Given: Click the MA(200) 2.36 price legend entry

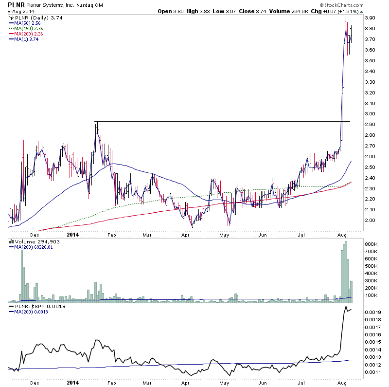Looking at the screenshot, I should [x=26, y=34].
